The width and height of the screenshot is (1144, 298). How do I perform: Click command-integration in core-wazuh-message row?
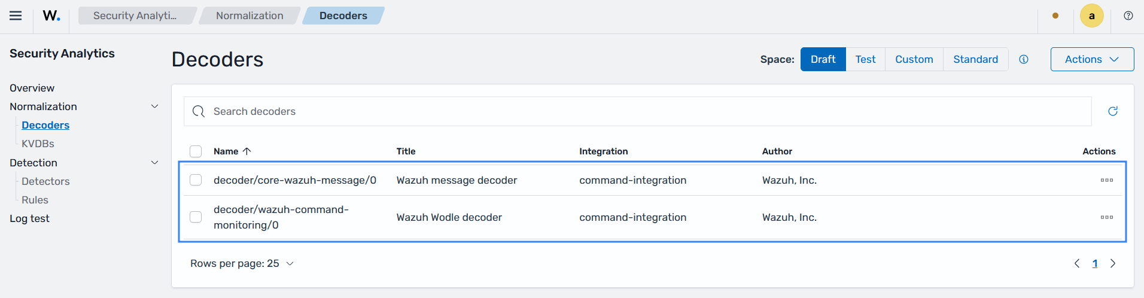(x=632, y=180)
